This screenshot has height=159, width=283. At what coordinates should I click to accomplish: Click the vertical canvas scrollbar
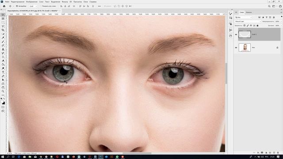tap(226, 73)
